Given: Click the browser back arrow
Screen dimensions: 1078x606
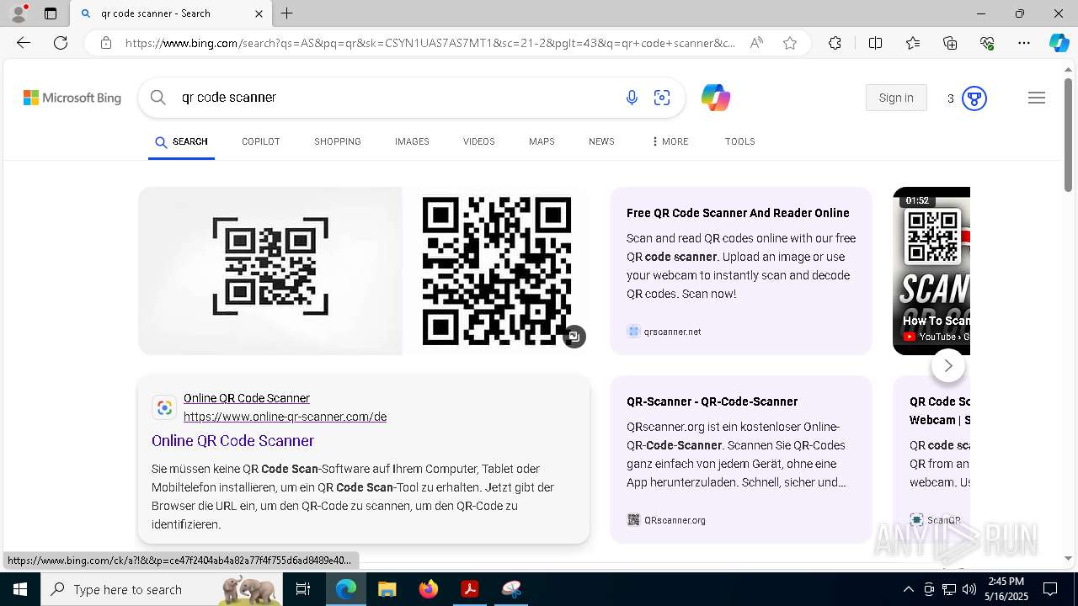Looking at the screenshot, I should [24, 43].
